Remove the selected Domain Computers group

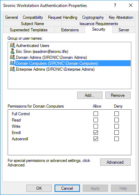point(118,95)
